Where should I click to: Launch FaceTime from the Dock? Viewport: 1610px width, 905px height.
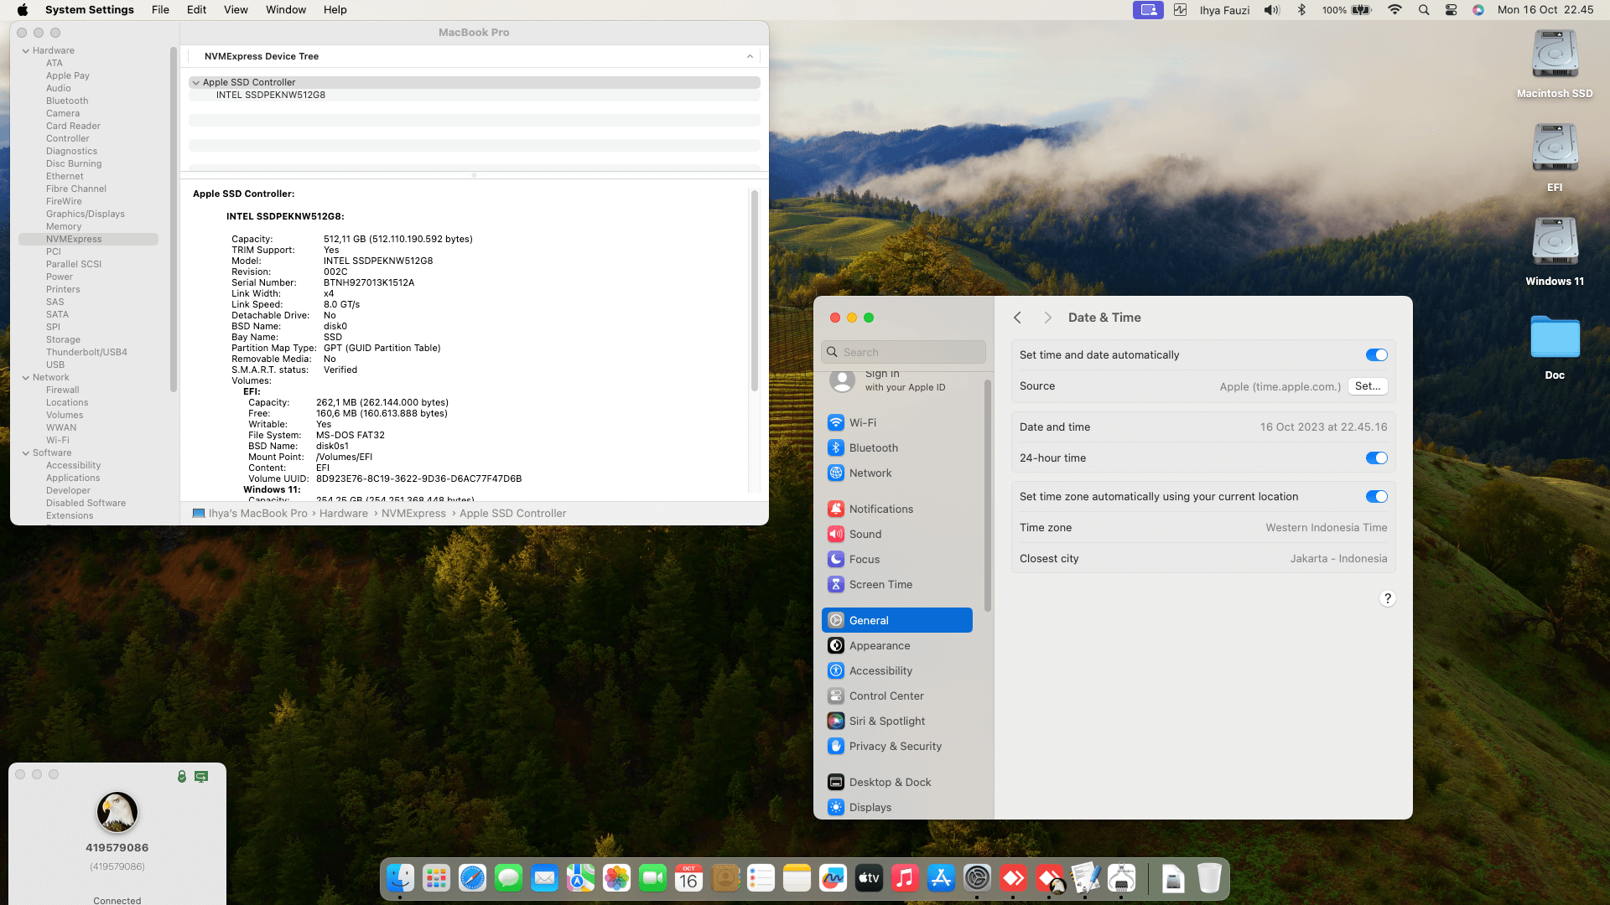pos(652,878)
